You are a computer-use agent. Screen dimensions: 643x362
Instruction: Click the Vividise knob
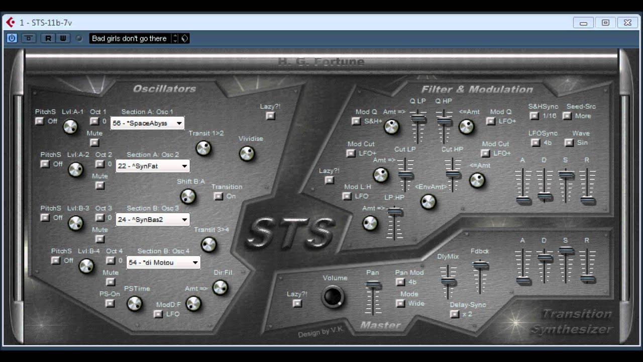click(x=247, y=153)
